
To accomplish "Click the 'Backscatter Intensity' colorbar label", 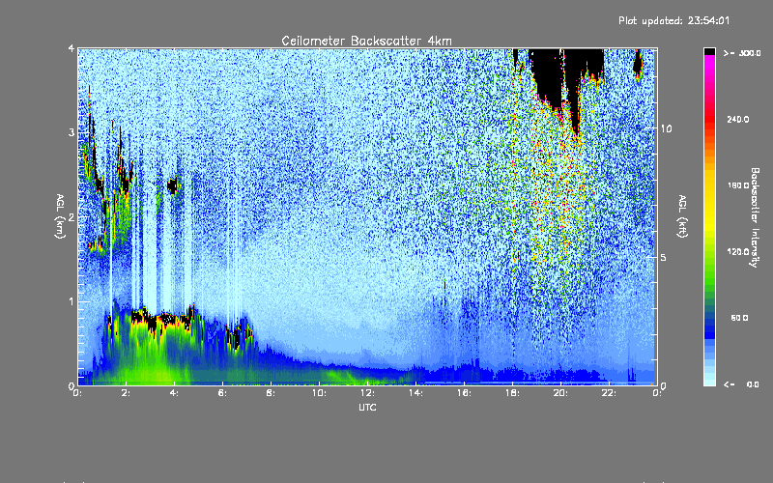I will point(754,217).
